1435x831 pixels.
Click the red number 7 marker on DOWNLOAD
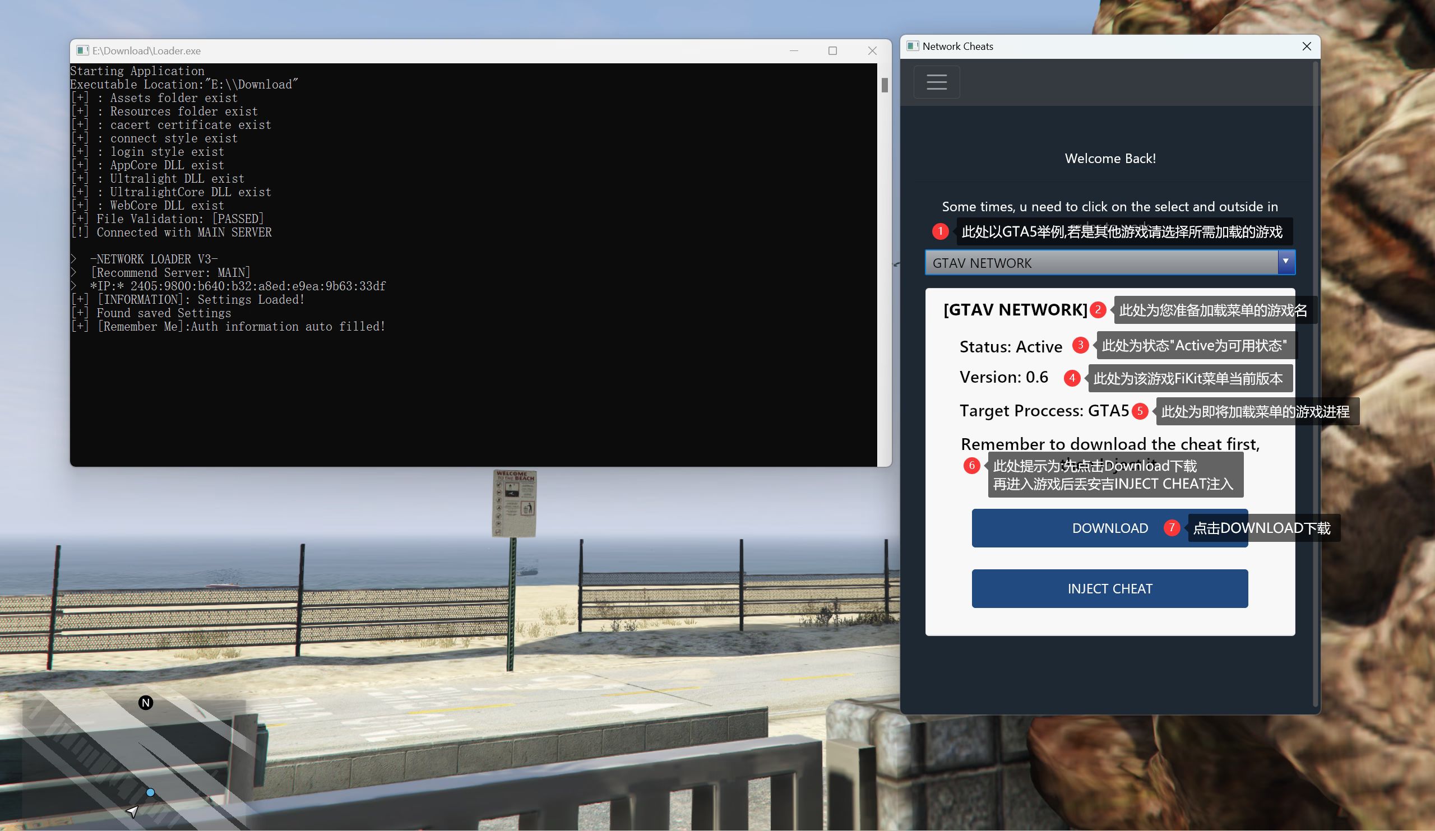(x=1172, y=528)
